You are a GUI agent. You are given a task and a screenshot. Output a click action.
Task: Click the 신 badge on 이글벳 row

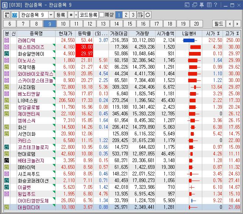pos(7,187)
